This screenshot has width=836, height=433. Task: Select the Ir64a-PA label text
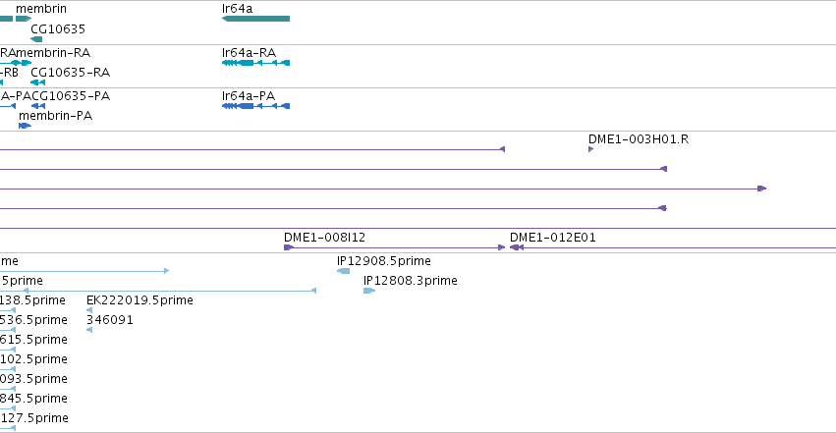[x=249, y=96]
